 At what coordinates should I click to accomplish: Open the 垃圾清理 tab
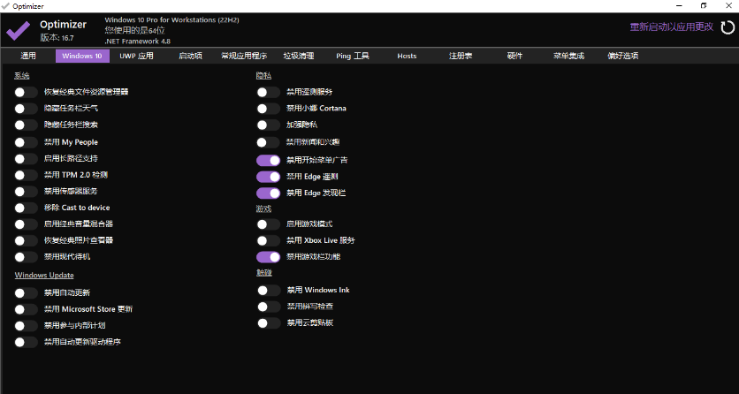pos(298,56)
